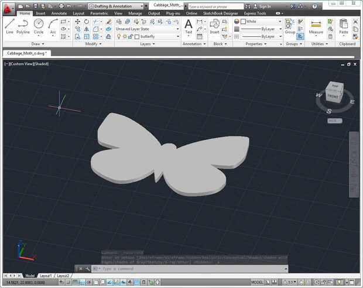
Task: Toggle Grid Display in status bar
Action: [76, 282]
